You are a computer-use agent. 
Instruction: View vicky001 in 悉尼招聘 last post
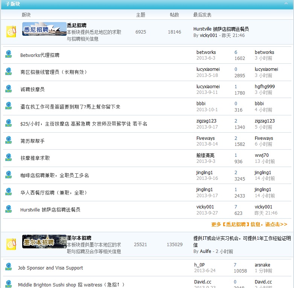point(208,35)
